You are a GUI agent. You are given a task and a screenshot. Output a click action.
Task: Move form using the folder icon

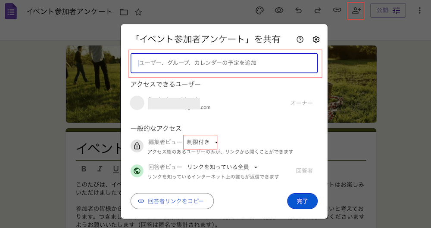point(124,12)
